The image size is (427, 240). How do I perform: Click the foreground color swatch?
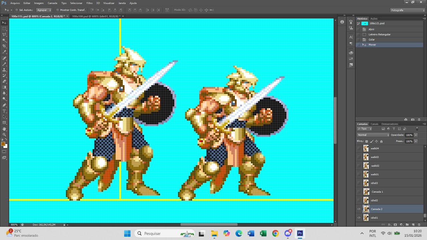click(3, 144)
